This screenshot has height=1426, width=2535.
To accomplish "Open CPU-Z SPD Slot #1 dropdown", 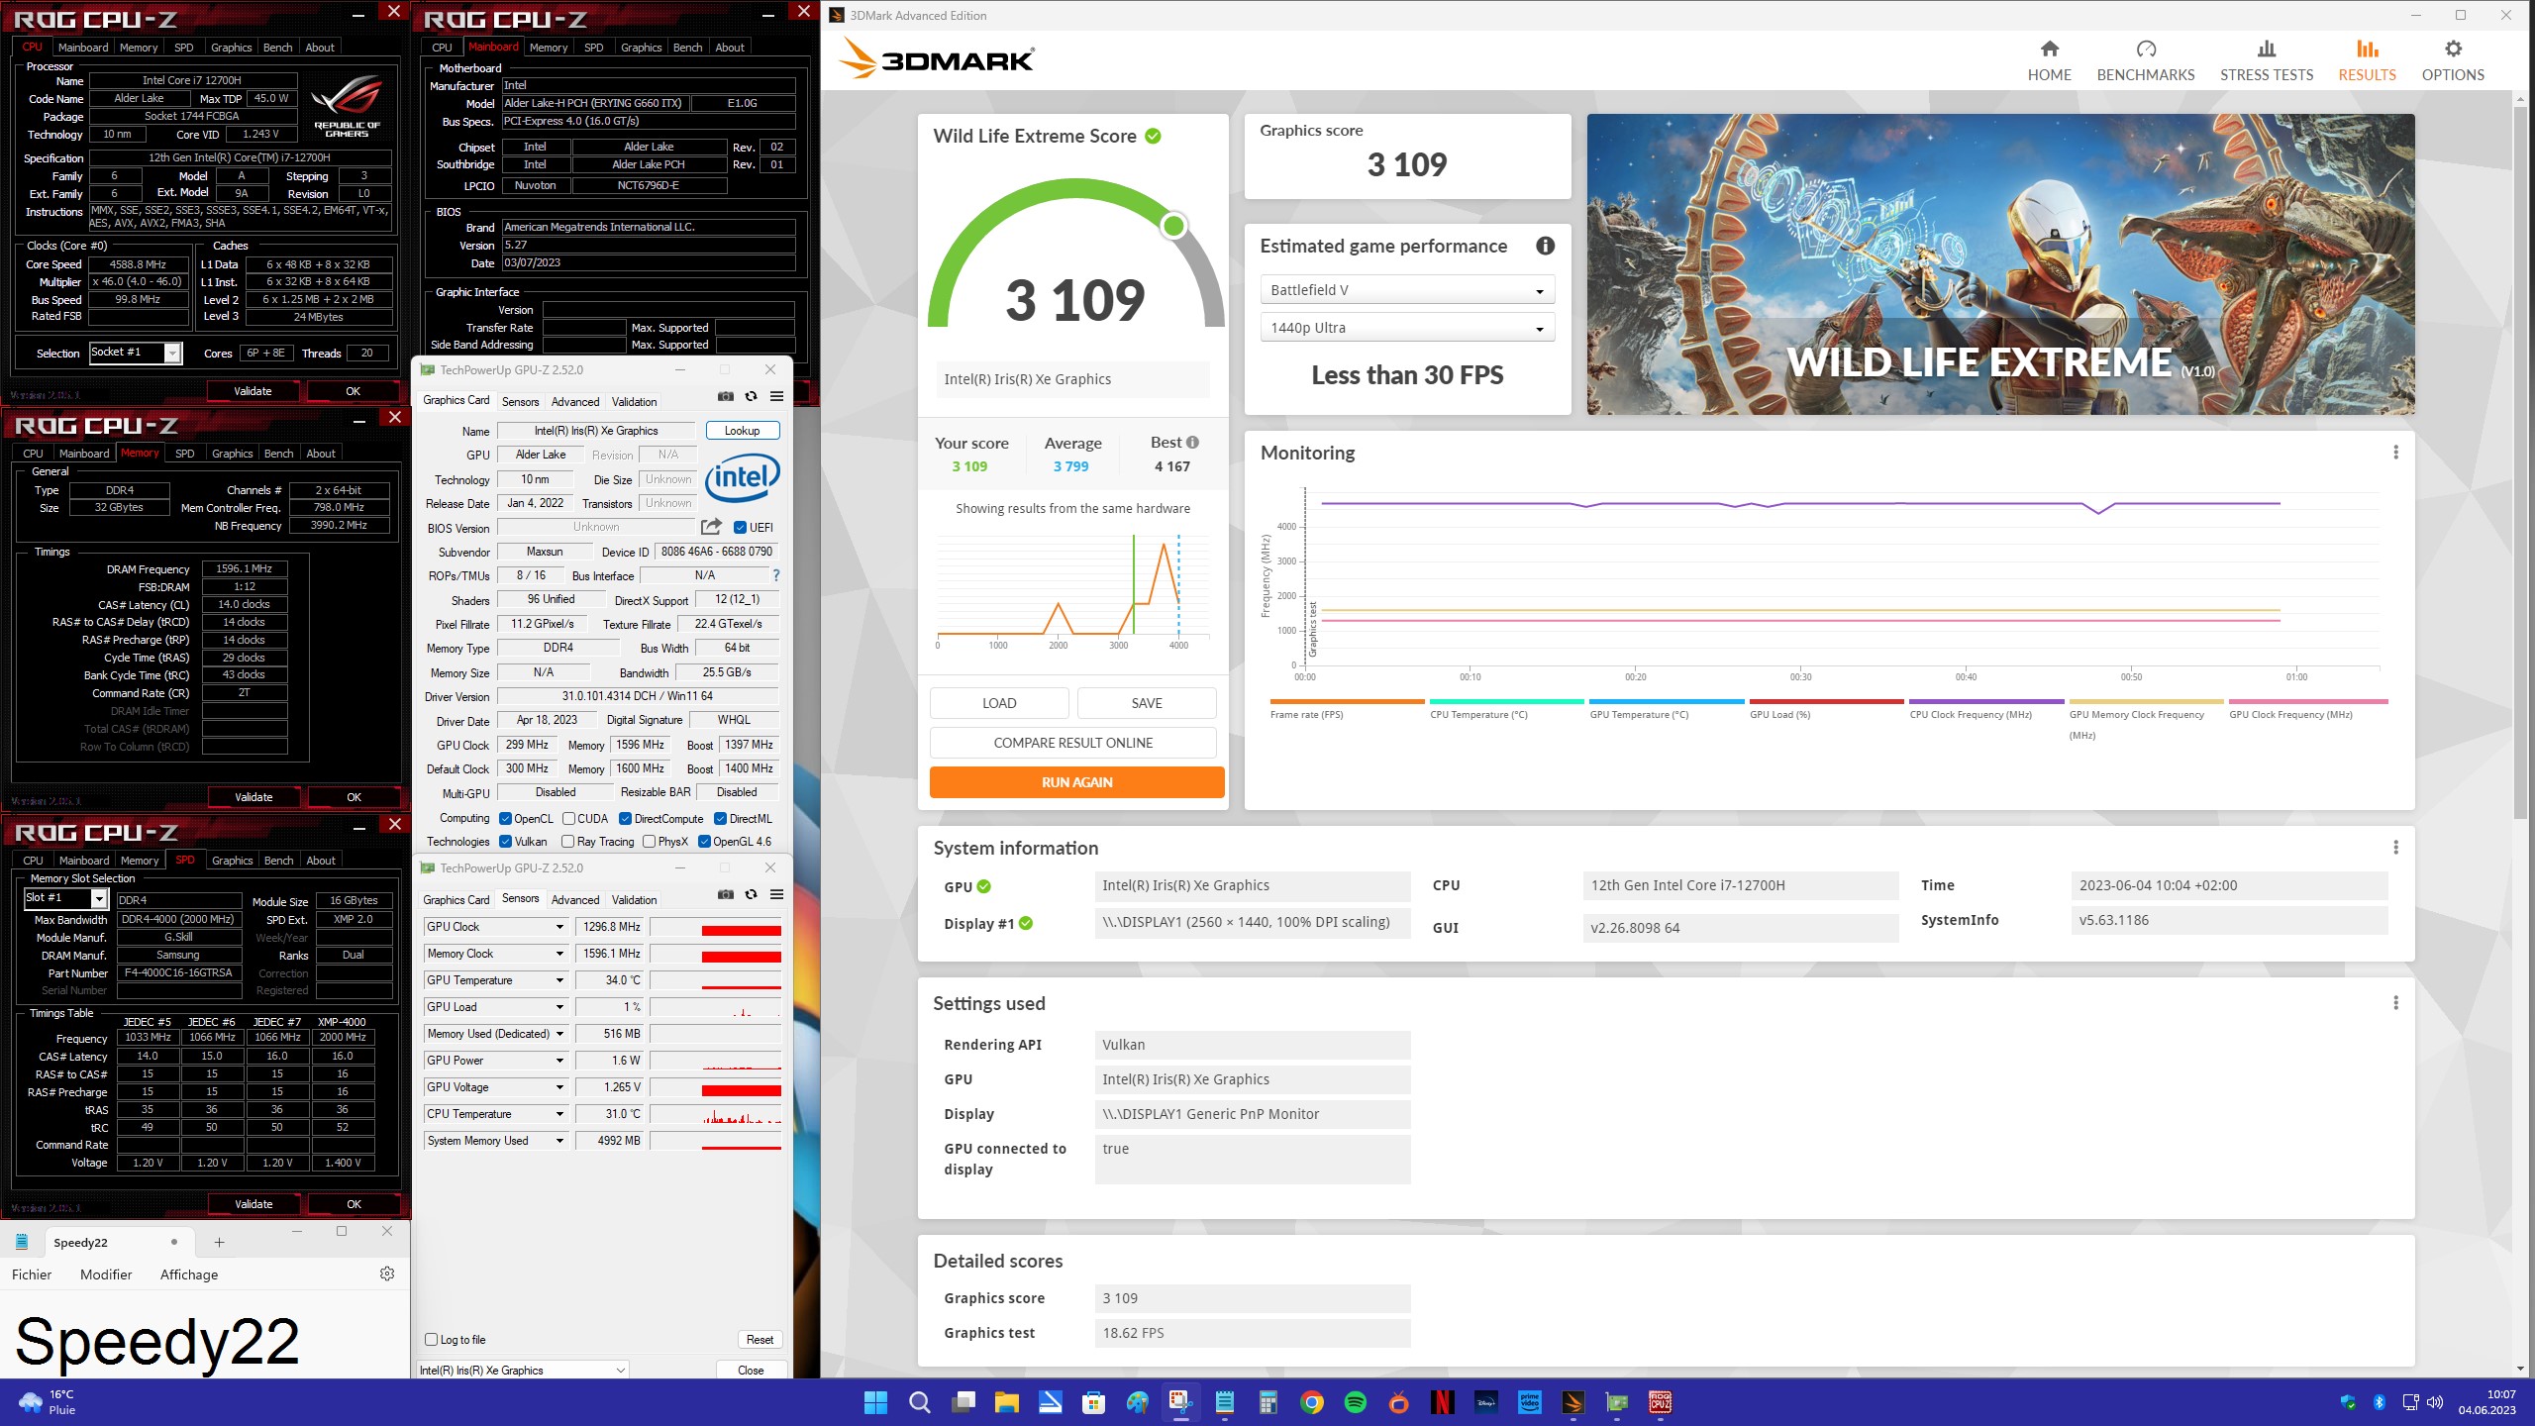I will (x=65, y=898).
